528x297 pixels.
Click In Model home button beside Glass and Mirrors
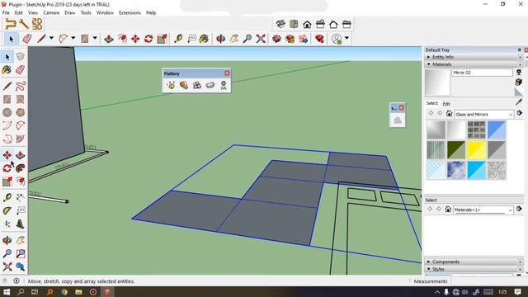[x=449, y=114]
